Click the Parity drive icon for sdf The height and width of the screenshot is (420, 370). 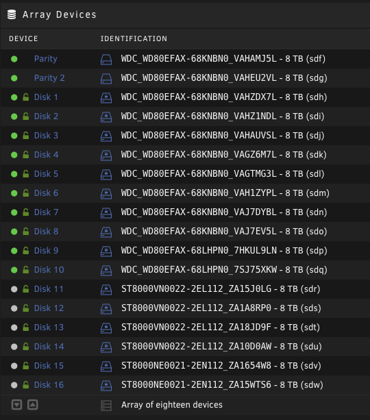(106, 59)
